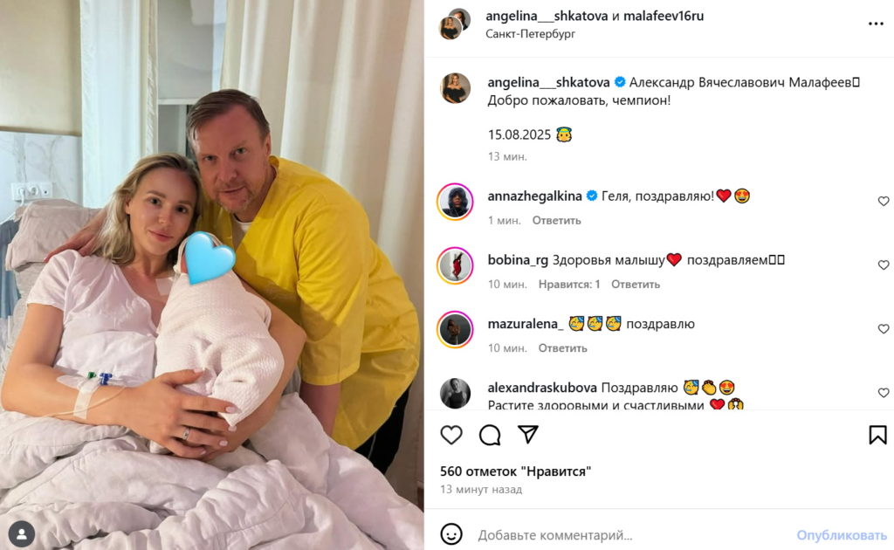Image resolution: width=894 pixels, height=550 pixels.
Task: Save post with the bookmark icon
Action: [x=877, y=435]
